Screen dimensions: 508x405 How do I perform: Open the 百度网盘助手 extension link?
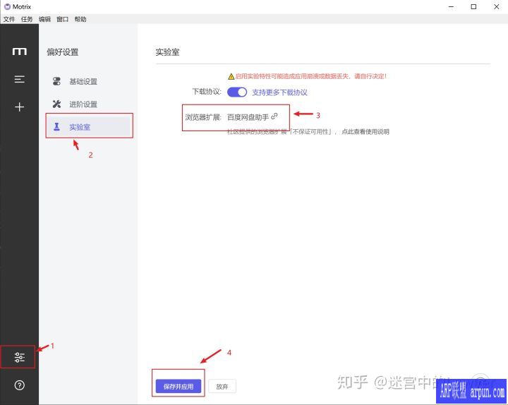tap(248, 116)
